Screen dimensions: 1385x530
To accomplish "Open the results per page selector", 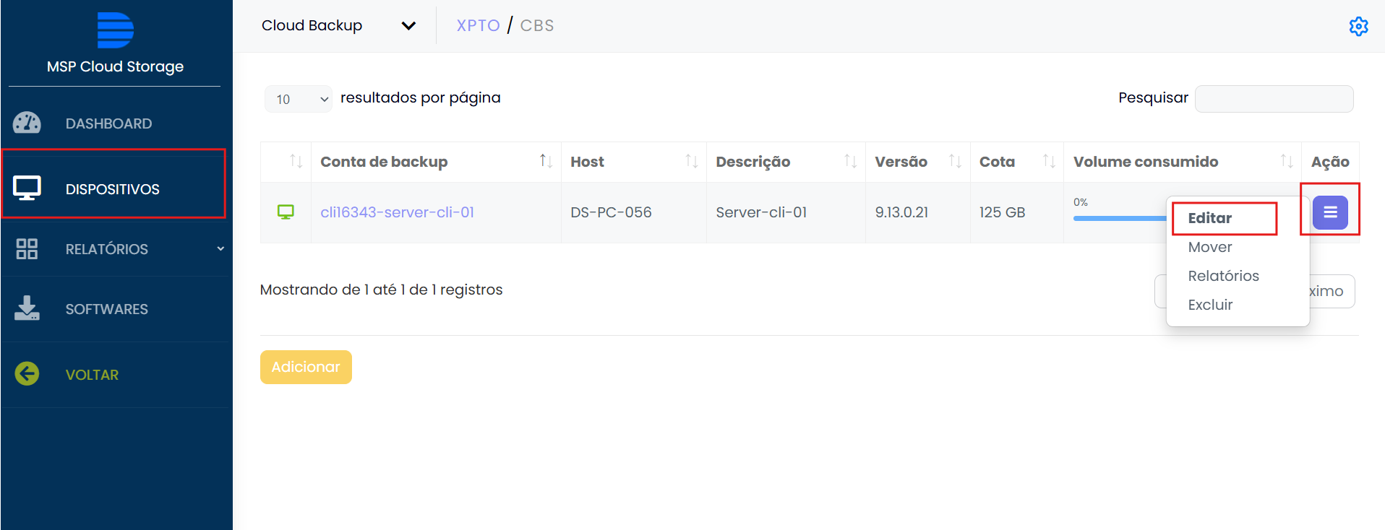I will click(x=298, y=99).
